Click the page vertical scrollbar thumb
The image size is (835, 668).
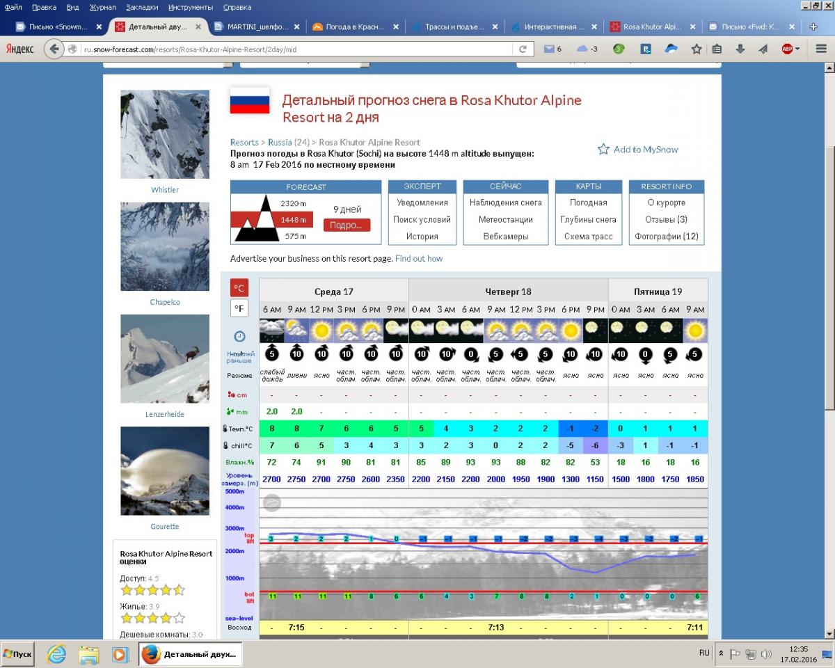(x=829, y=278)
